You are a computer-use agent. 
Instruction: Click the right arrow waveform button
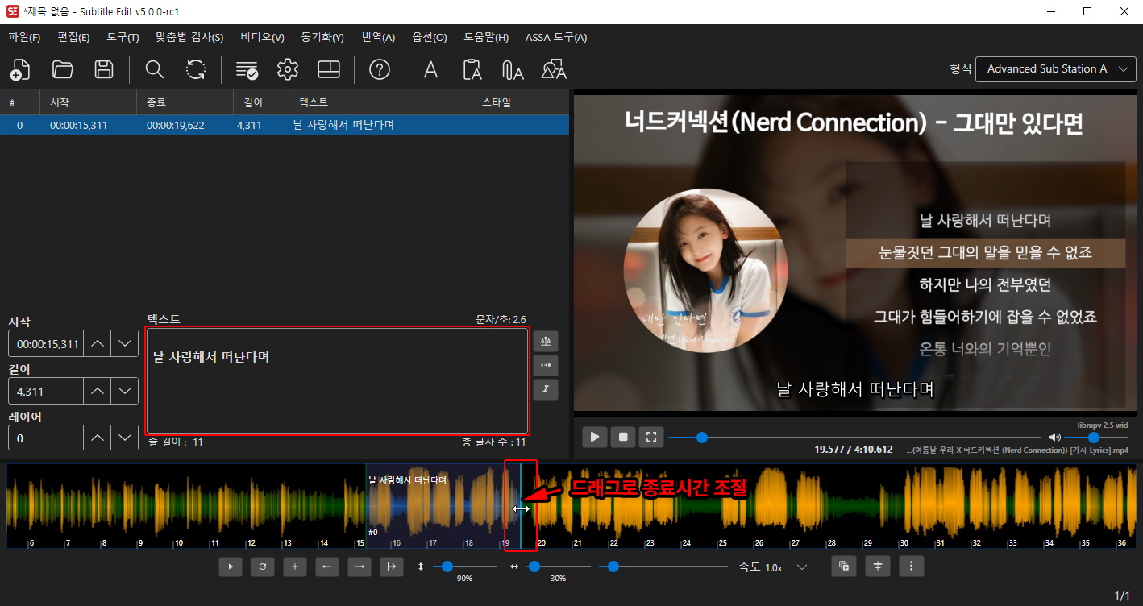pyautogui.click(x=360, y=567)
